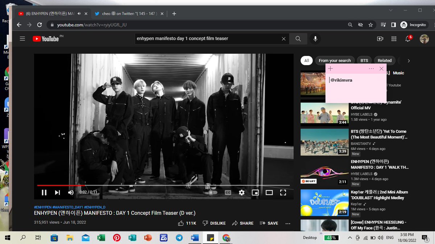435x244 pixels.
Task: Submit search with the magnifier button
Action: coord(298,39)
